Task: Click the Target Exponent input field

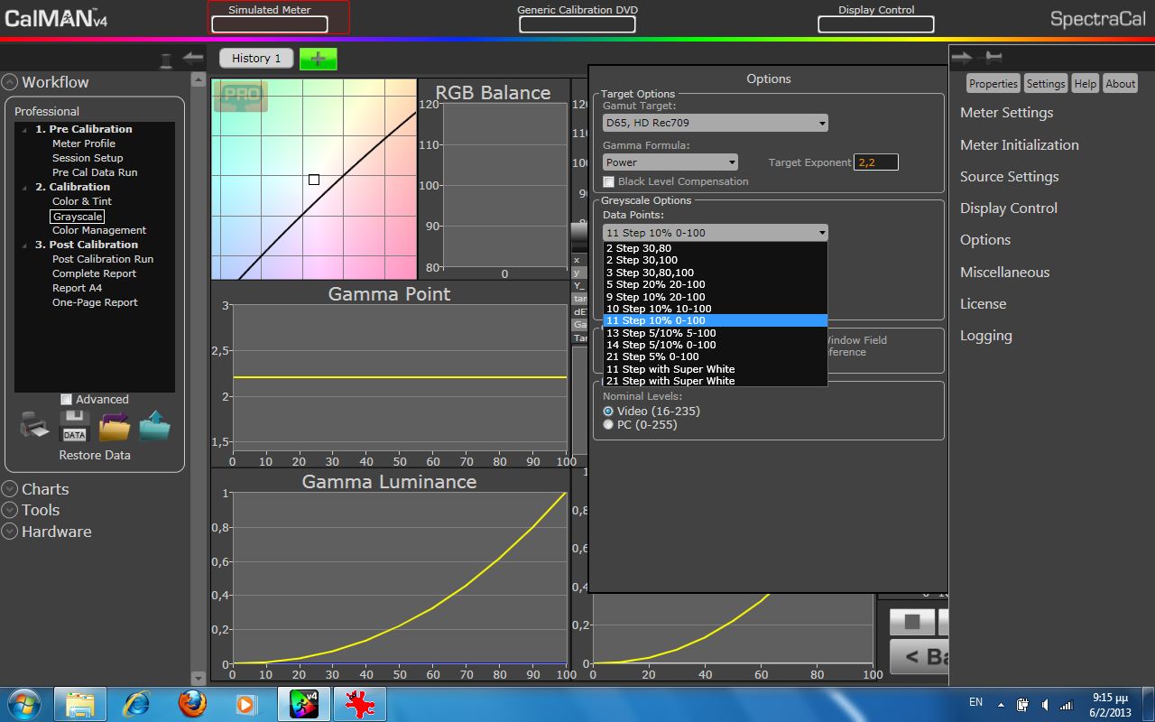Action: click(x=875, y=162)
